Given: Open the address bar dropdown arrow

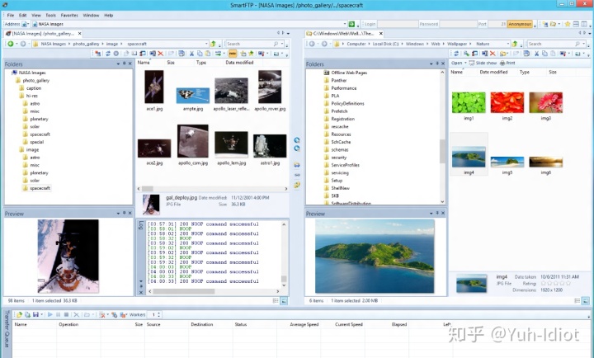Looking at the screenshot, I should [x=345, y=24].
